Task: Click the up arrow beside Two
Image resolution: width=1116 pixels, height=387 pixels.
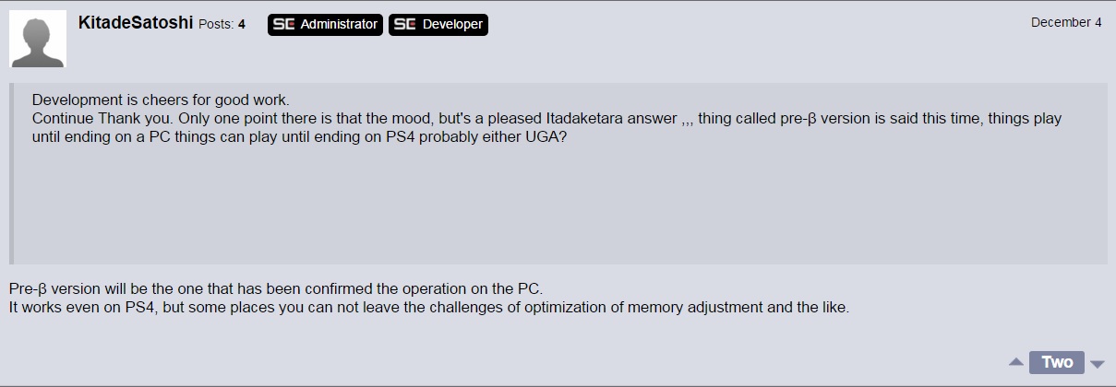Action: [1015, 362]
